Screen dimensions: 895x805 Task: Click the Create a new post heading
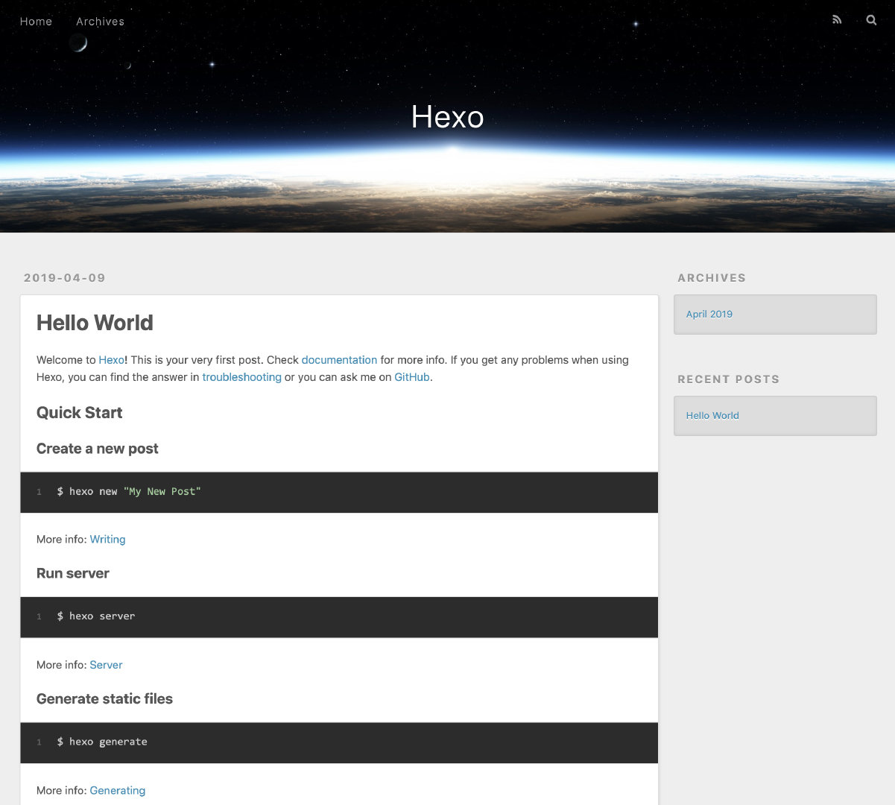(x=98, y=449)
